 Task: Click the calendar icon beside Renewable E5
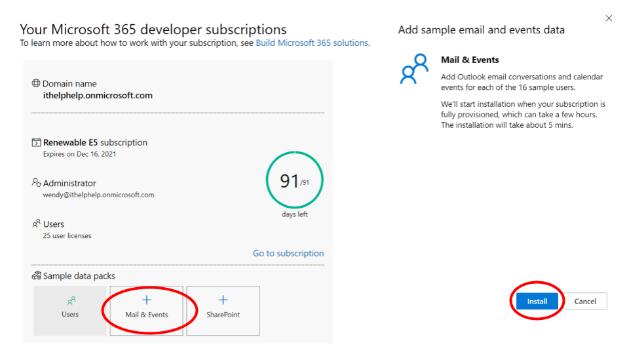(x=36, y=142)
